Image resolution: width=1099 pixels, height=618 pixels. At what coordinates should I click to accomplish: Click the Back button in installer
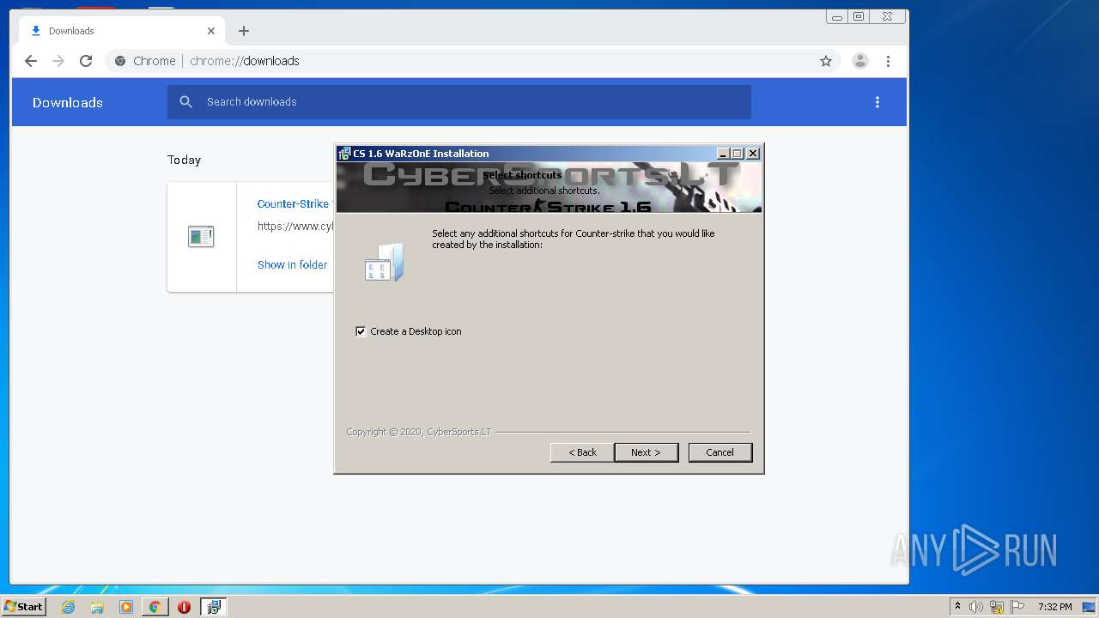[x=582, y=452]
